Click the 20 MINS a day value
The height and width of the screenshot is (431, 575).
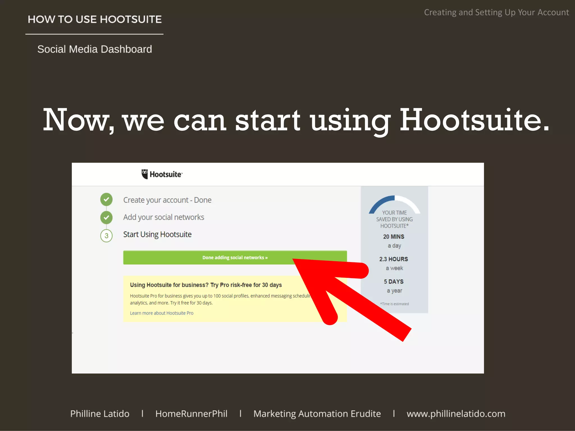tap(394, 241)
